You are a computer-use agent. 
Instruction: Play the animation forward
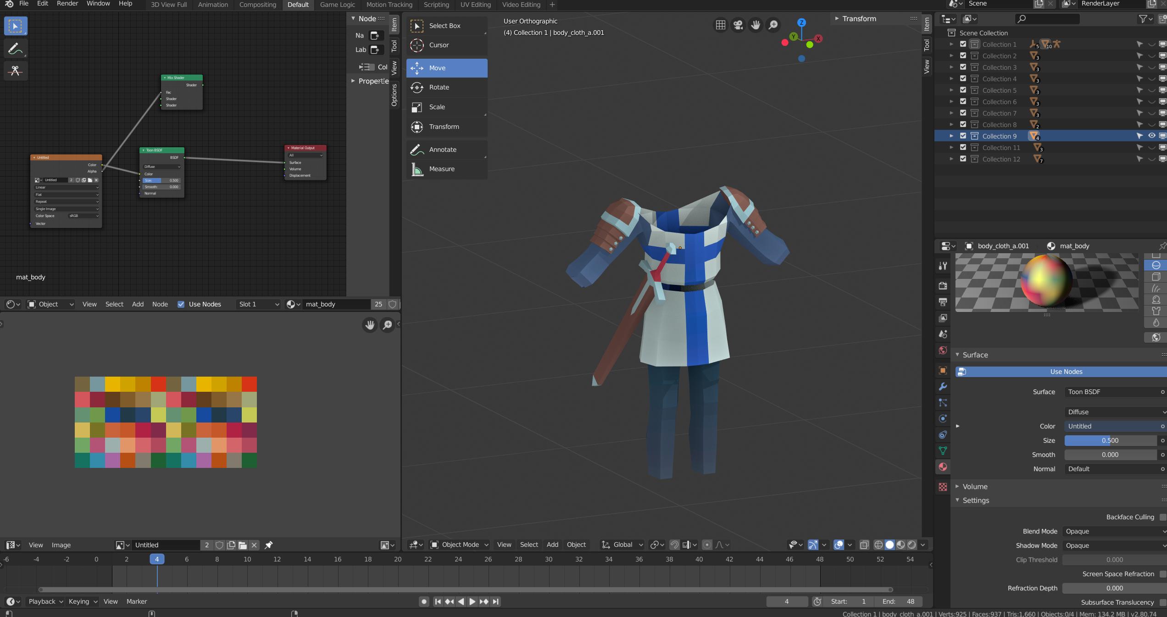click(472, 601)
